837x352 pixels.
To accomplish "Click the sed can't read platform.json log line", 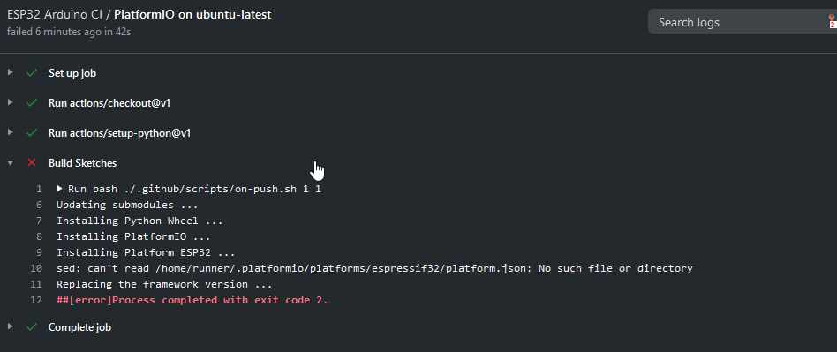I will point(374,268).
